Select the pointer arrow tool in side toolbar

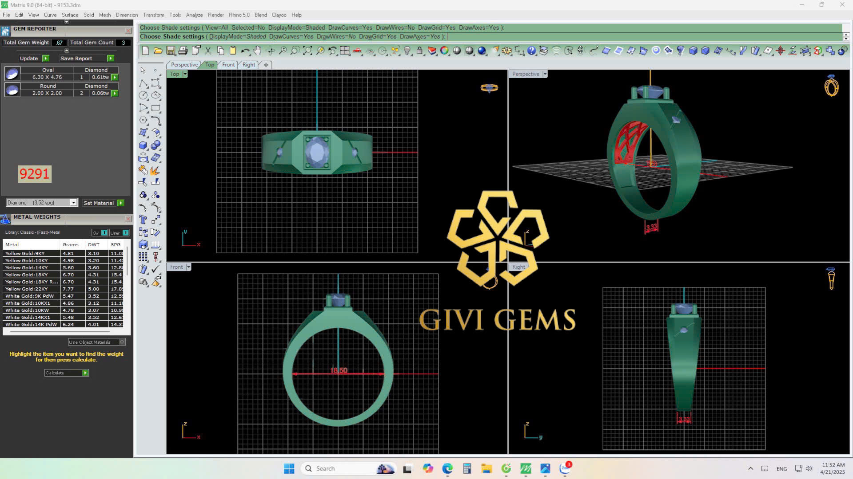click(143, 71)
